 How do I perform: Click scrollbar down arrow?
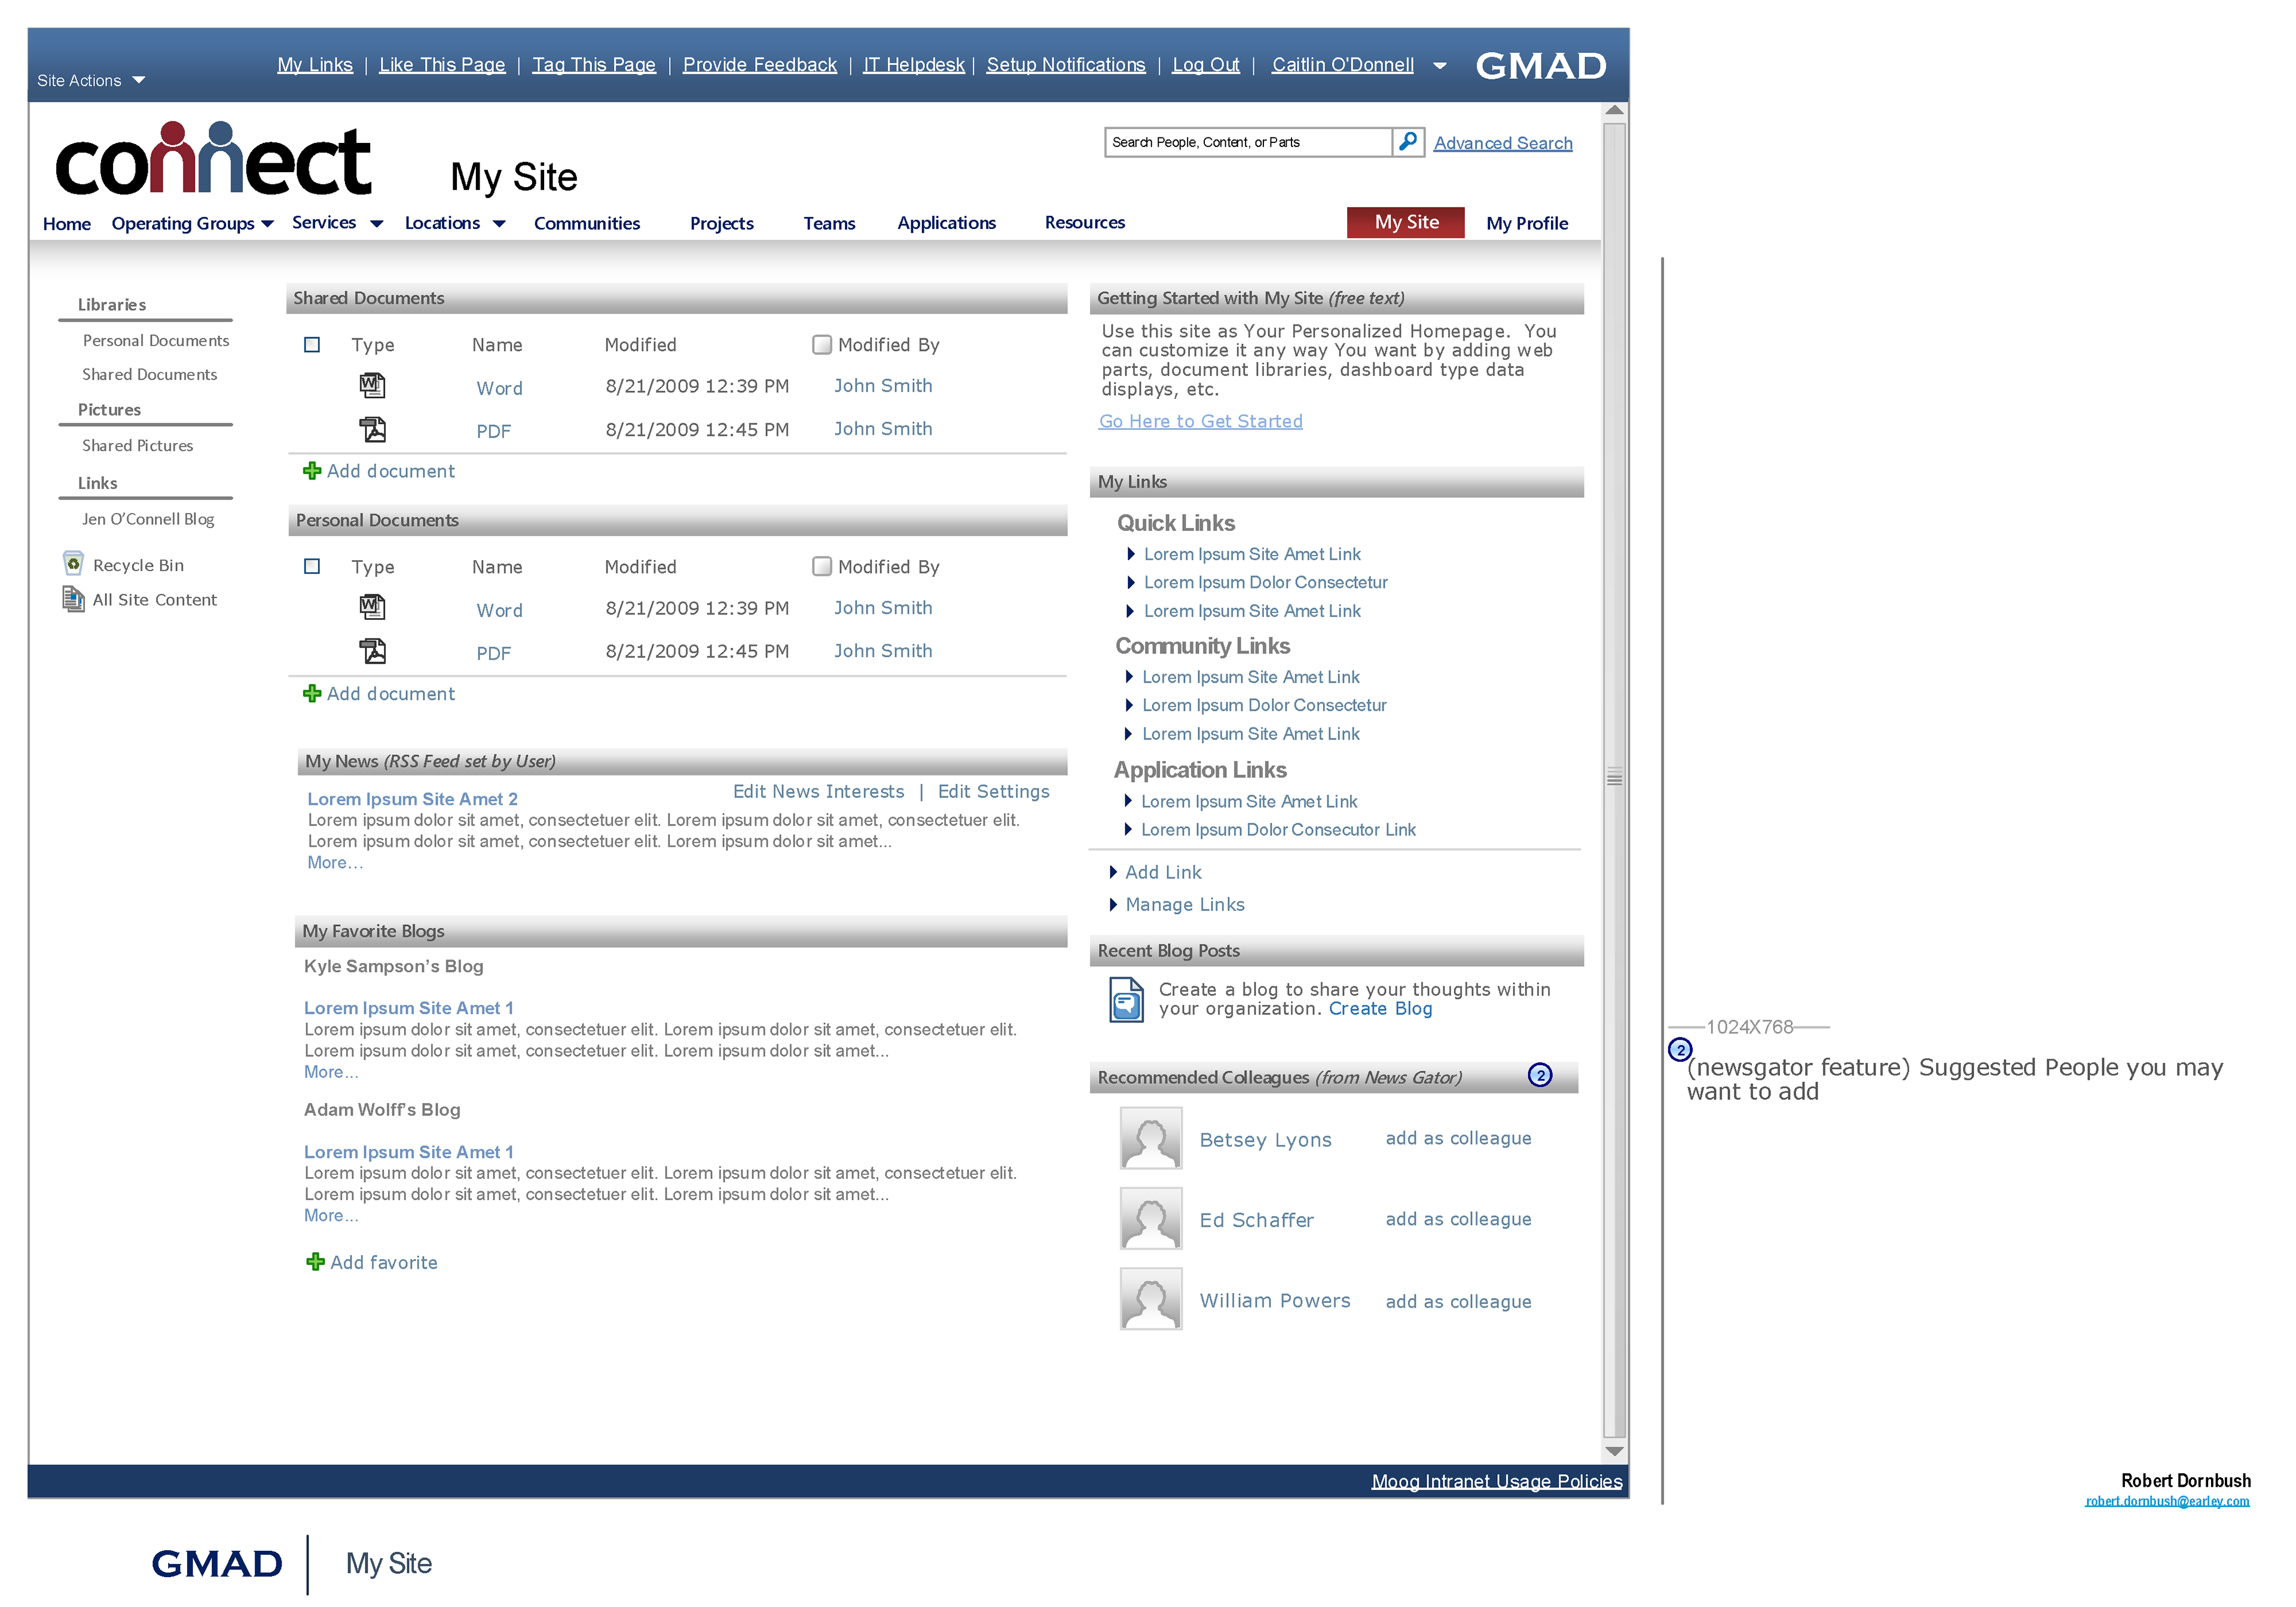click(1614, 1451)
